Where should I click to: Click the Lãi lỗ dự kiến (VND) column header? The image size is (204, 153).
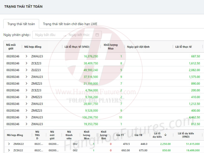click(x=186, y=135)
